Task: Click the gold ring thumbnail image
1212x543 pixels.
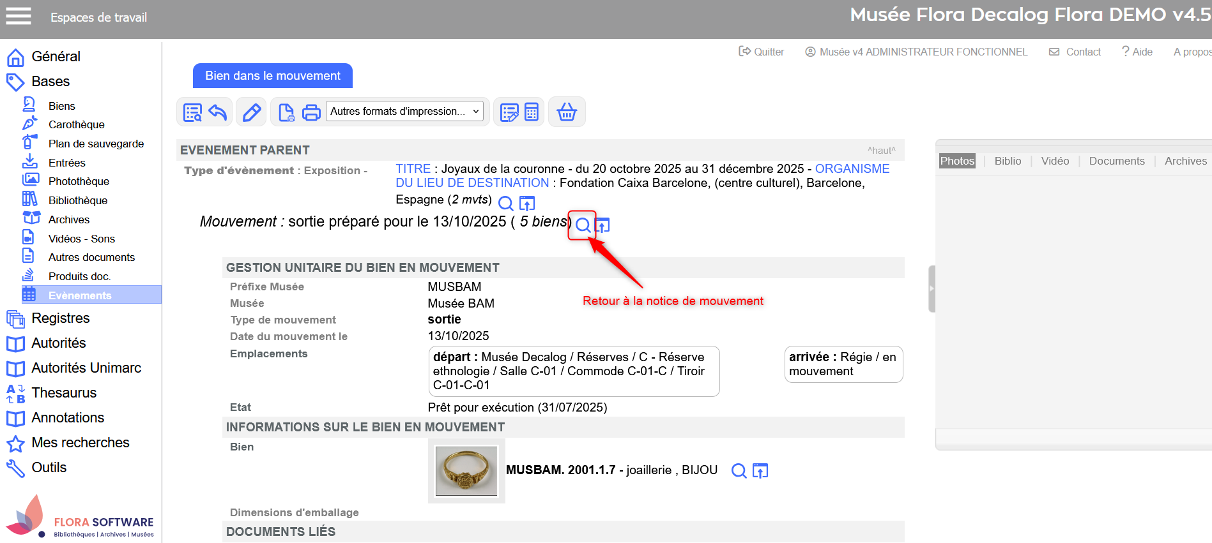Action: point(466,471)
